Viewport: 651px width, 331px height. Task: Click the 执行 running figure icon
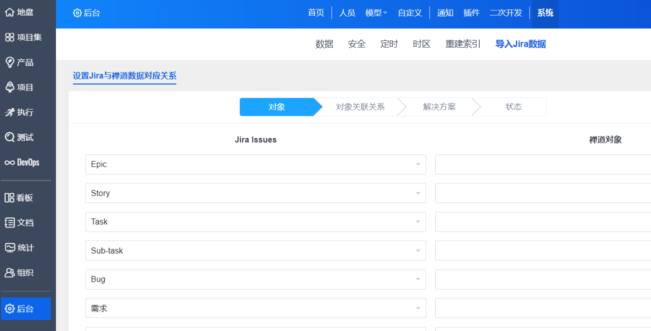pyautogui.click(x=9, y=112)
